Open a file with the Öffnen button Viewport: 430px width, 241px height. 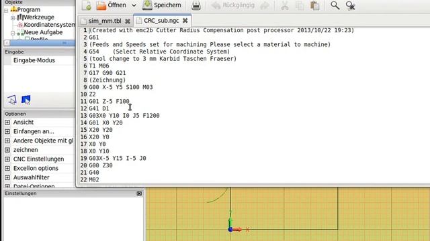click(x=112, y=5)
